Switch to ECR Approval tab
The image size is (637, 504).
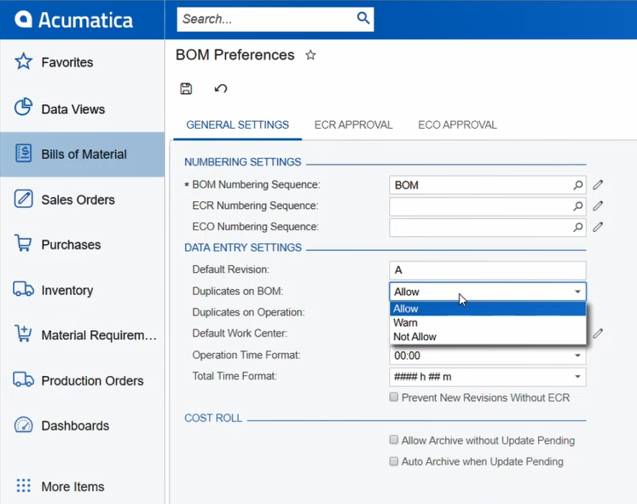[353, 125]
